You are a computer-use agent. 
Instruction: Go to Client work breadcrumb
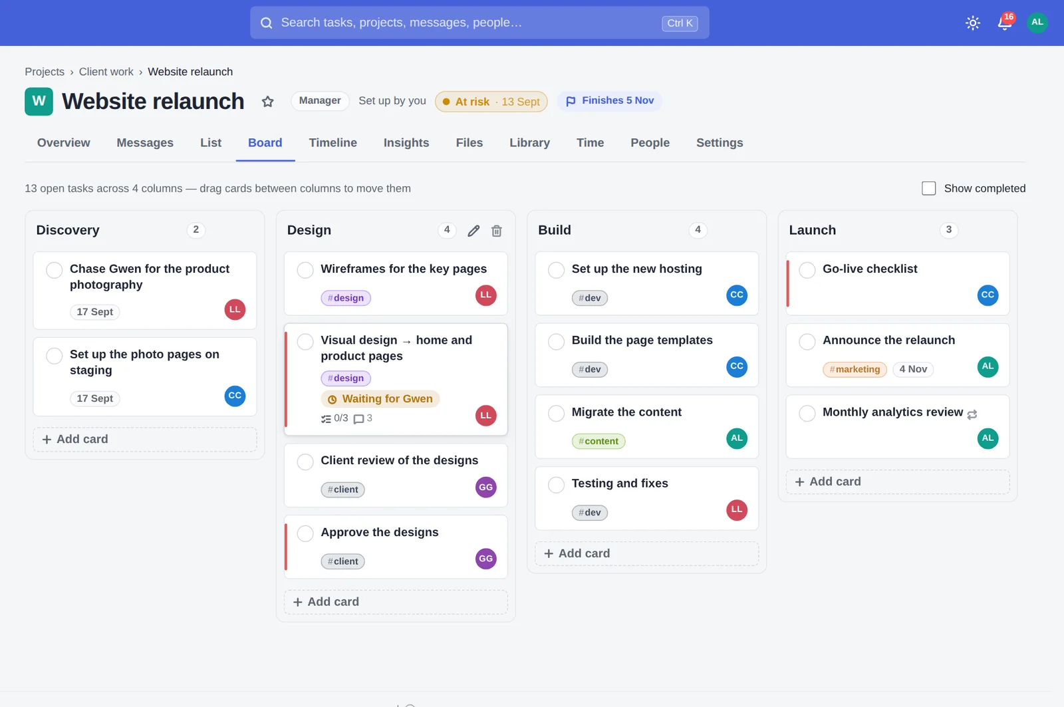click(x=106, y=72)
